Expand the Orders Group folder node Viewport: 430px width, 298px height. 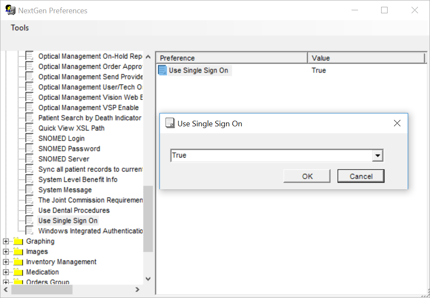6,282
